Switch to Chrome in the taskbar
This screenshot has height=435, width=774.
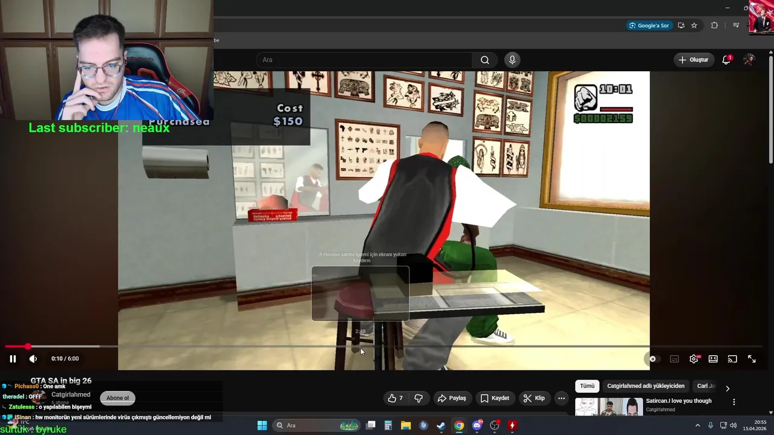[459, 425]
